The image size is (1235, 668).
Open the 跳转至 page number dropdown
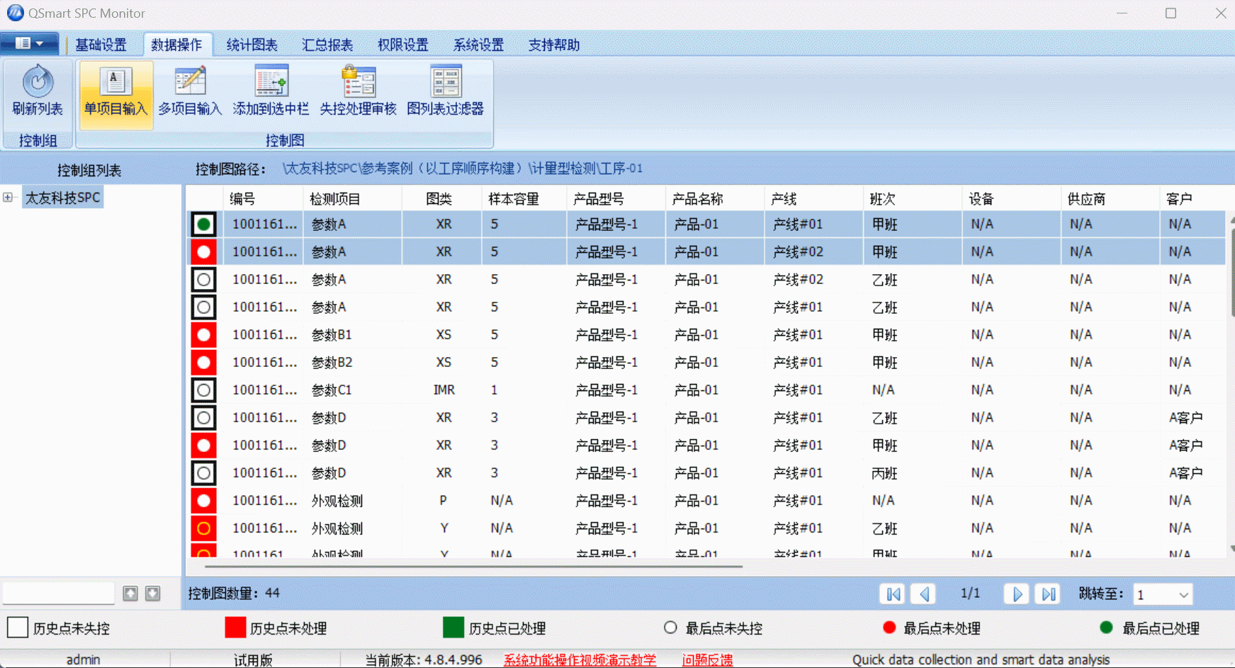point(1183,594)
